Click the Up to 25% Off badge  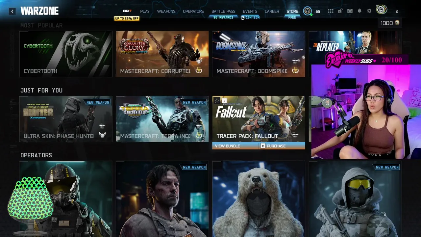click(x=127, y=18)
